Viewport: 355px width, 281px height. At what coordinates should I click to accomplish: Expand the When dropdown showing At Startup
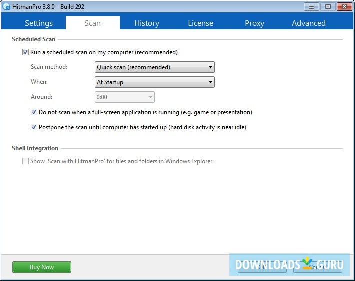coord(155,82)
